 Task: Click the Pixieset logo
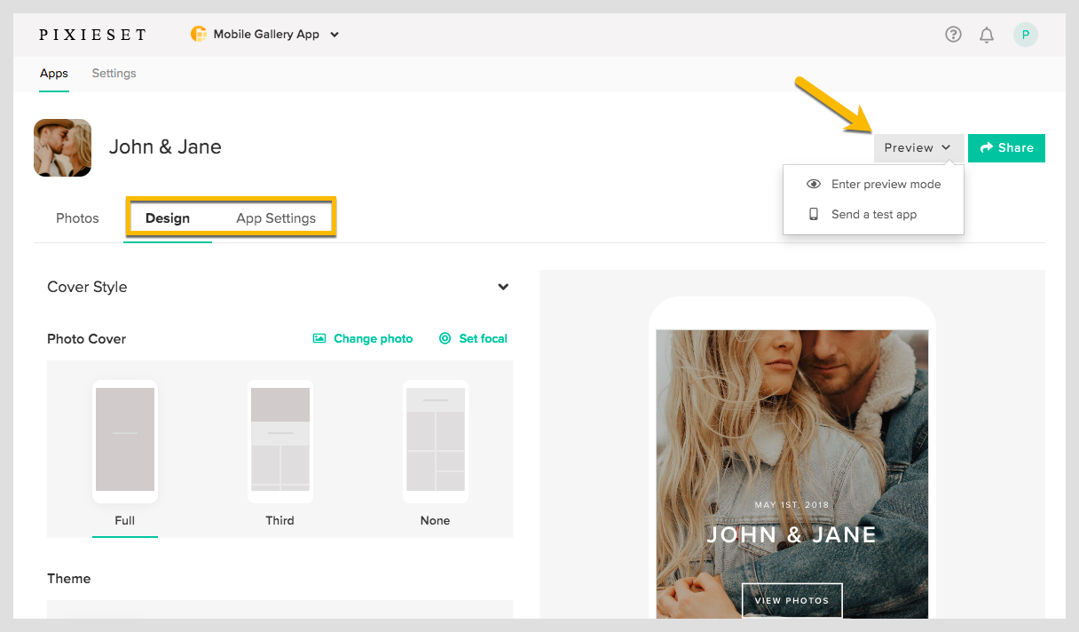coord(92,35)
